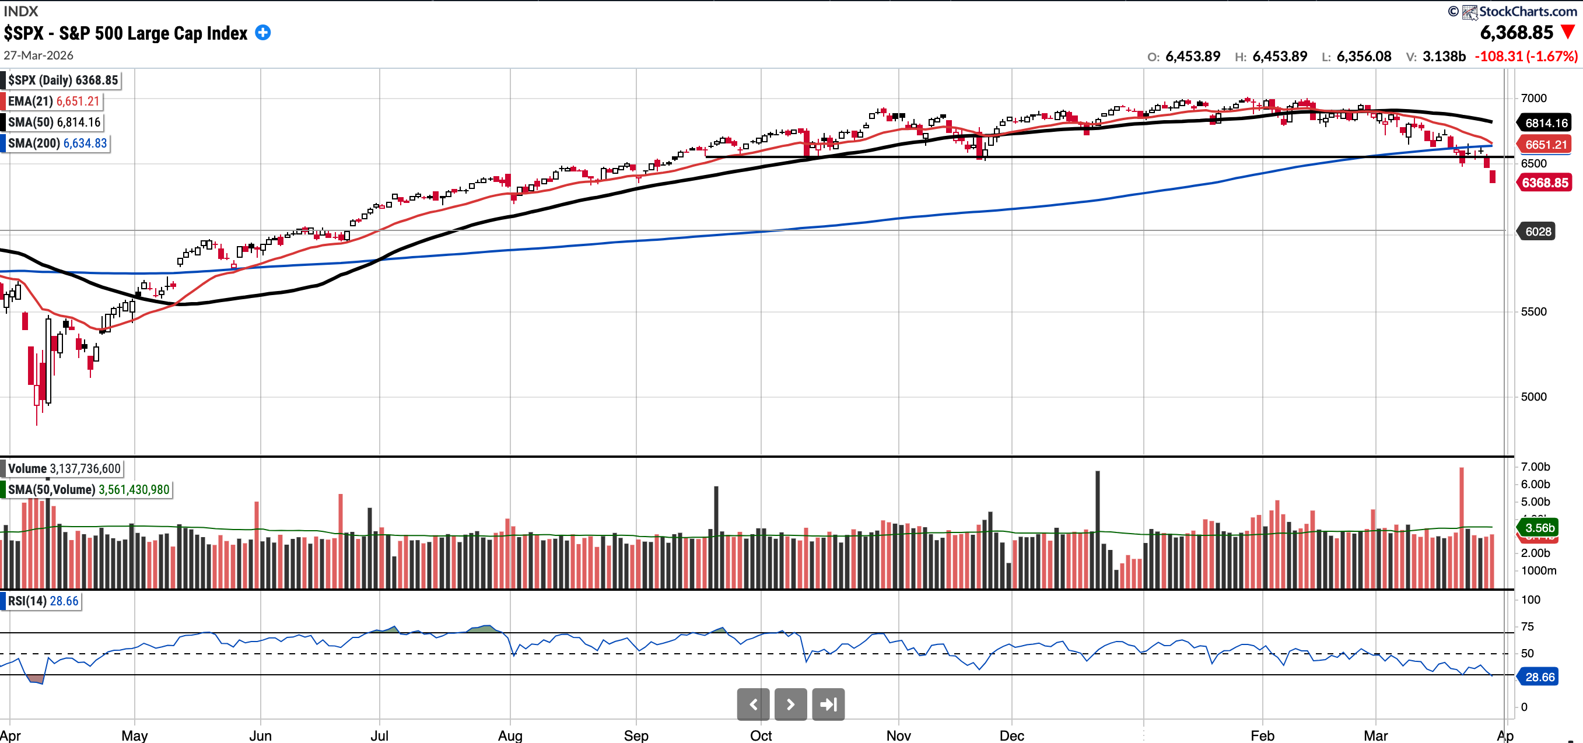Screen dimensions: 1583x743
Task: Click the blue plus icon beside $SPX title
Action: coord(262,33)
